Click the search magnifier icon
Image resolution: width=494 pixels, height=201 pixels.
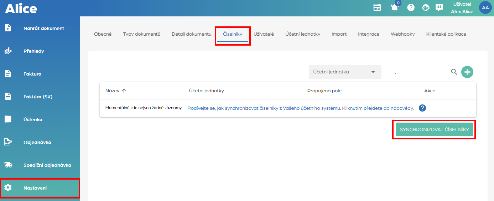[x=454, y=72]
